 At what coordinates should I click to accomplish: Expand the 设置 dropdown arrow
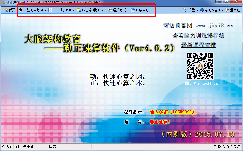[197, 10]
